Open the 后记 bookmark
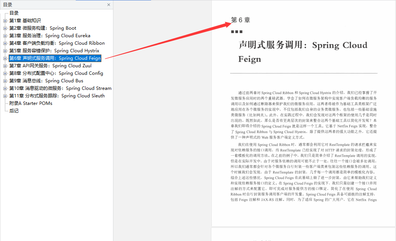 coord(14,111)
